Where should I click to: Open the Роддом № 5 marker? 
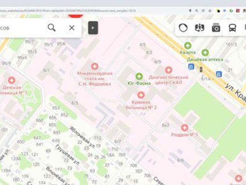tap(184, 128)
